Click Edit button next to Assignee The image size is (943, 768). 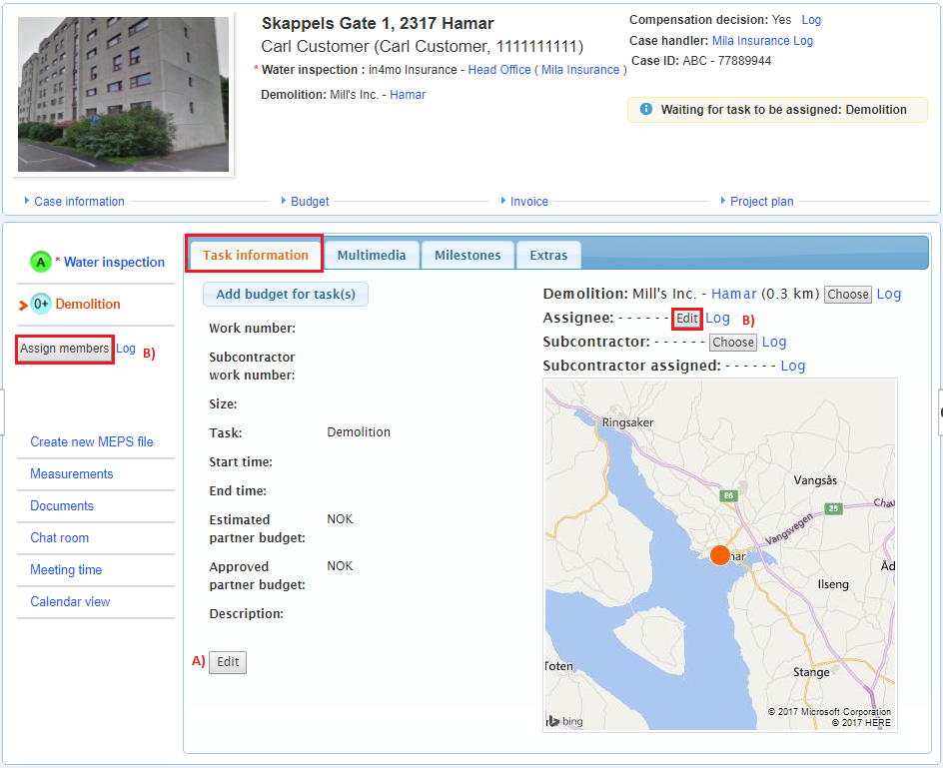tap(687, 319)
